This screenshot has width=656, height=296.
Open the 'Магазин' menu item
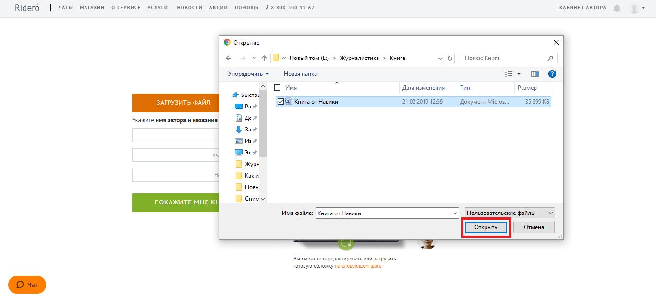point(92,8)
